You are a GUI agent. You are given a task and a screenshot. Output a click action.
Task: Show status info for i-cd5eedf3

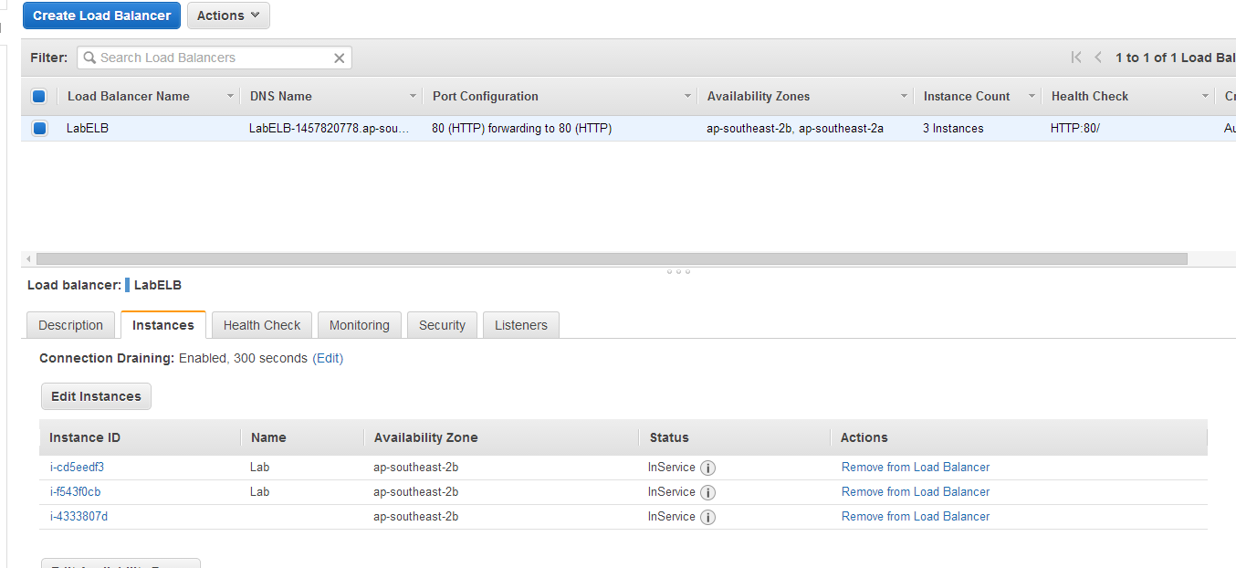click(707, 468)
